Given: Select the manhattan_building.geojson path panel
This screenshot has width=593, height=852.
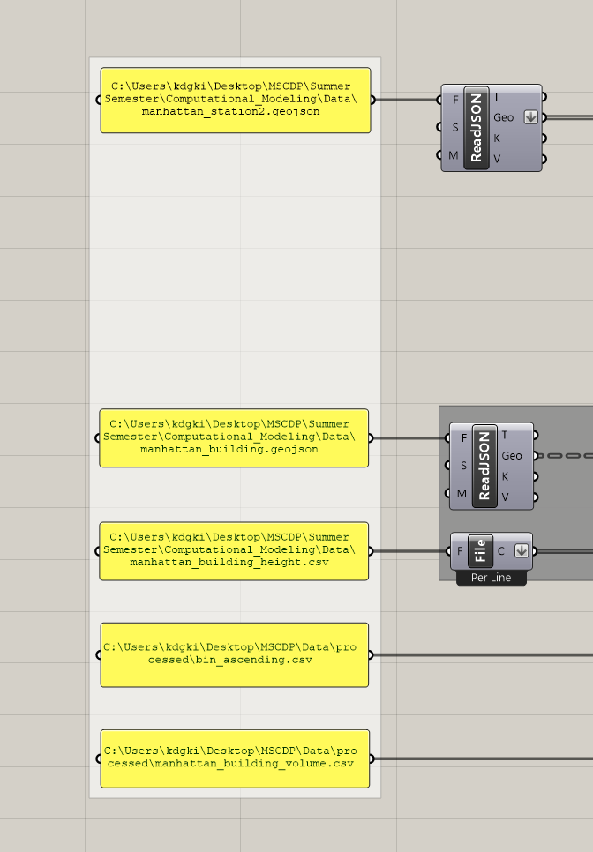Looking at the screenshot, I should coord(234,438).
